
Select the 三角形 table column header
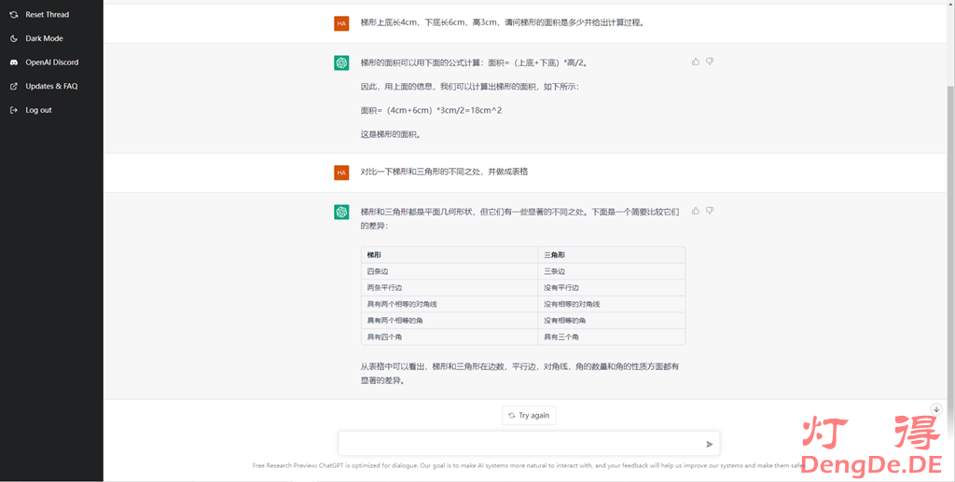[554, 255]
